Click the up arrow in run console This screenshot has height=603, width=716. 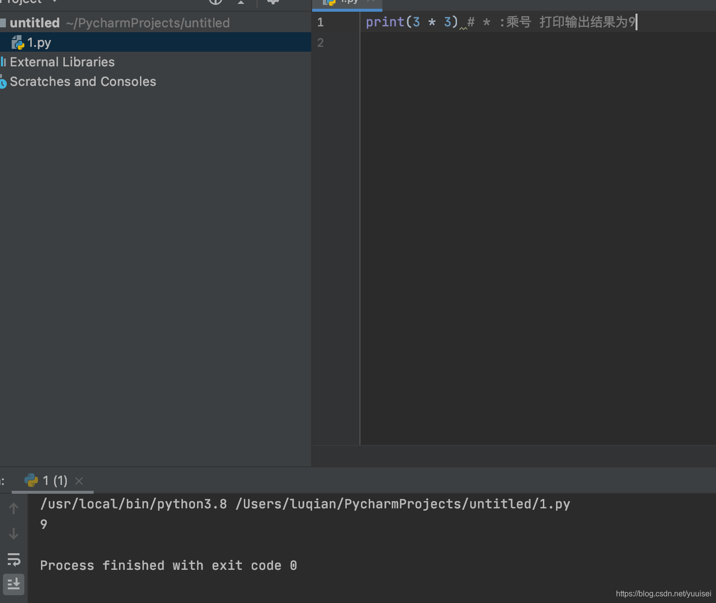(14, 508)
